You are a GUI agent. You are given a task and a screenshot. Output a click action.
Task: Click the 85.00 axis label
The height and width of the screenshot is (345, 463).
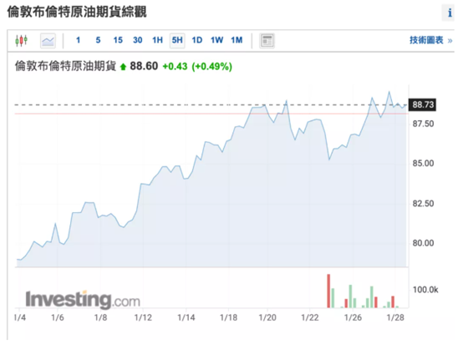(423, 163)
